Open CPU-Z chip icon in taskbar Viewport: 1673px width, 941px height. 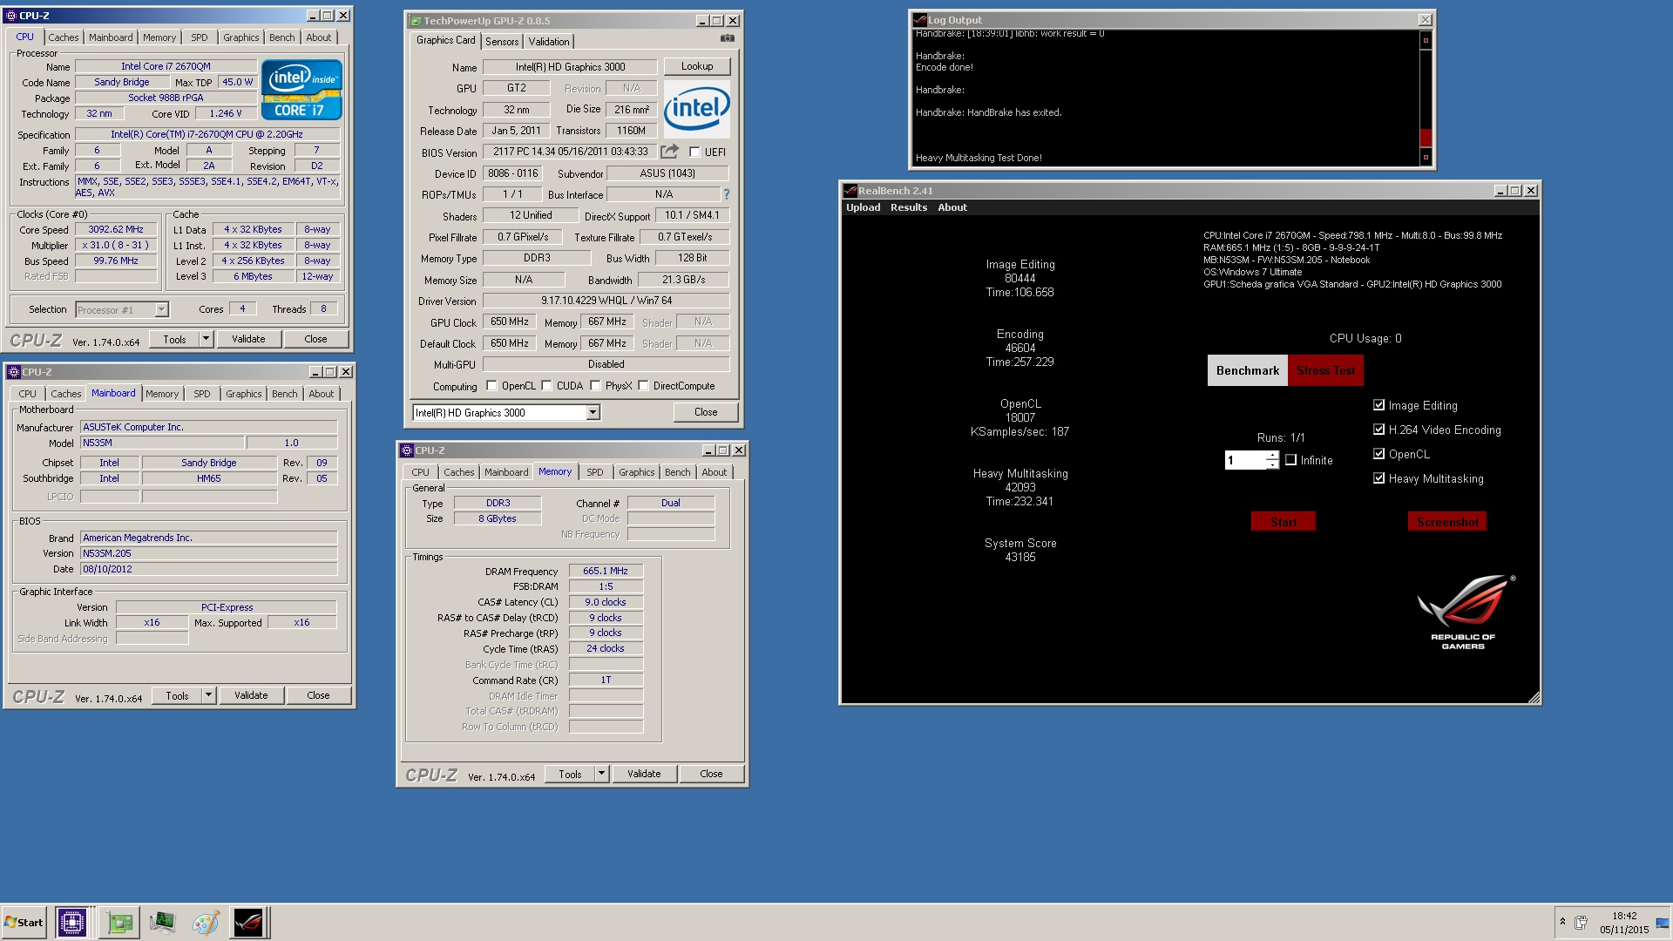71,922
